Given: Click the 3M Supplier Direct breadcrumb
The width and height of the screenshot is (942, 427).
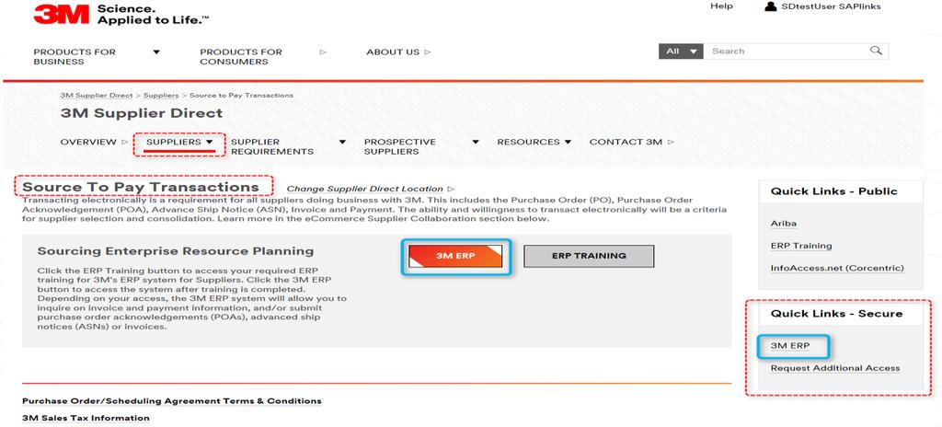Looking at the screenshot, I should coord(96,95).
